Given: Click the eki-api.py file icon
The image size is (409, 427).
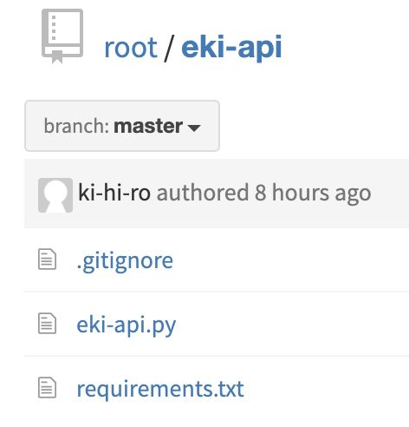Looking at the screenshot, I should click(47, 323).
